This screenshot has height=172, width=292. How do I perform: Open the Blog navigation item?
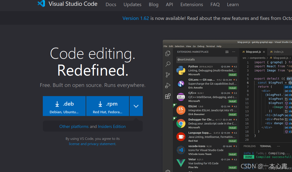[x=153, y=5]
